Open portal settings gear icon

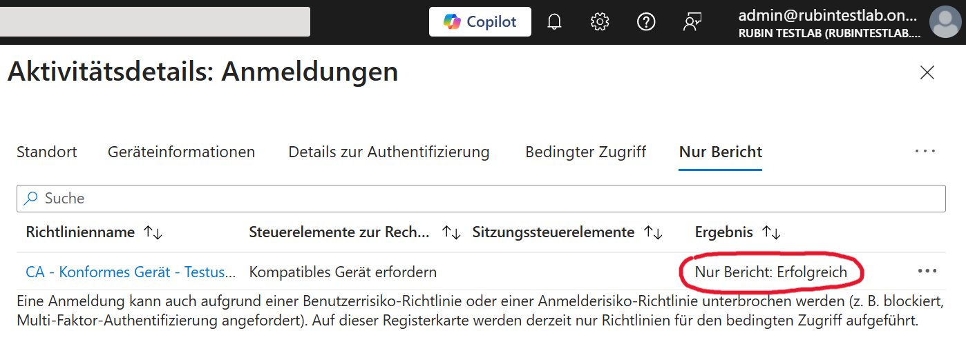pos(600,22)
